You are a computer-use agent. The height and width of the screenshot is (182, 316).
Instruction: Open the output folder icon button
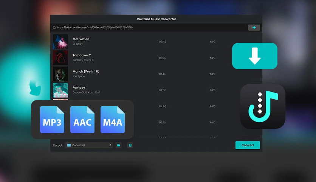pyautogui.click(x=119, y=145)
